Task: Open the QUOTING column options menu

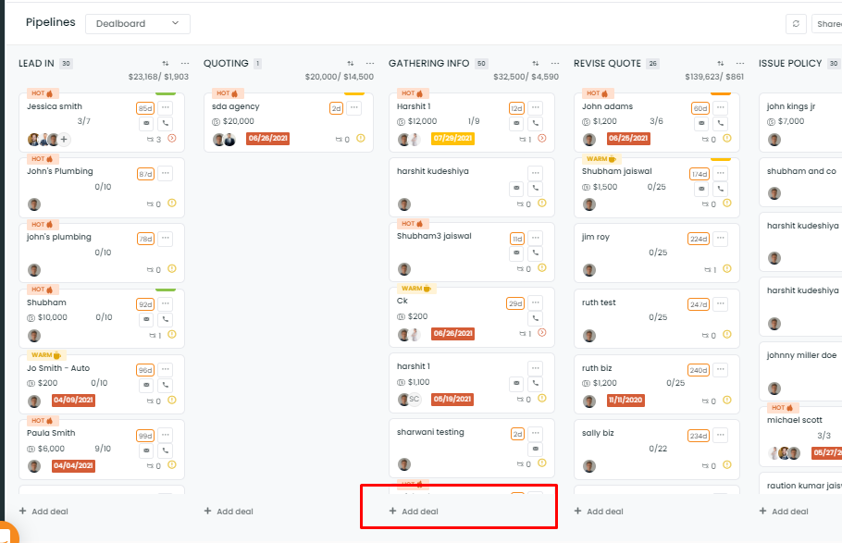Action: point(370,64)
